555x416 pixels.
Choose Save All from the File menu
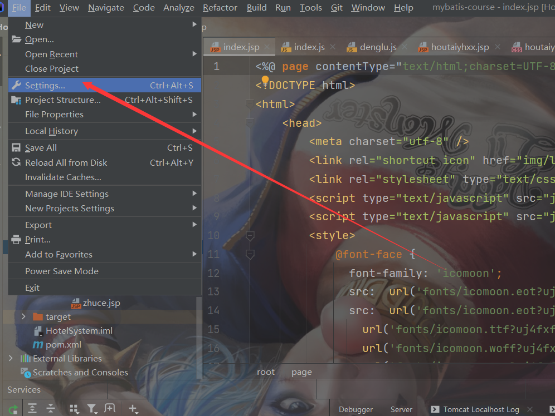click(x=104, y=147)
